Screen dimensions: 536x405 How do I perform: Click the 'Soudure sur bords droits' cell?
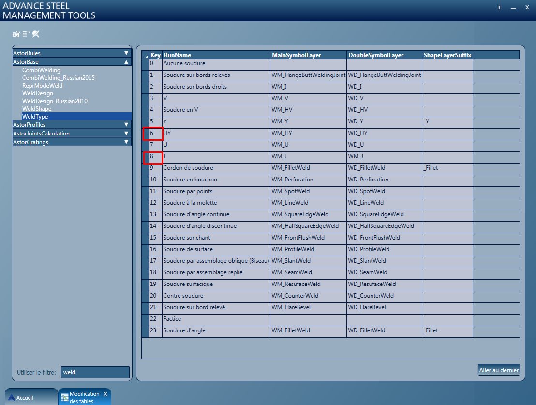(x=216, y=87)
